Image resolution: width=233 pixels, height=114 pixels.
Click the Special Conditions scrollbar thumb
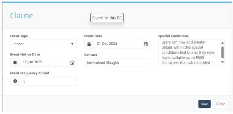click(223, 53)
